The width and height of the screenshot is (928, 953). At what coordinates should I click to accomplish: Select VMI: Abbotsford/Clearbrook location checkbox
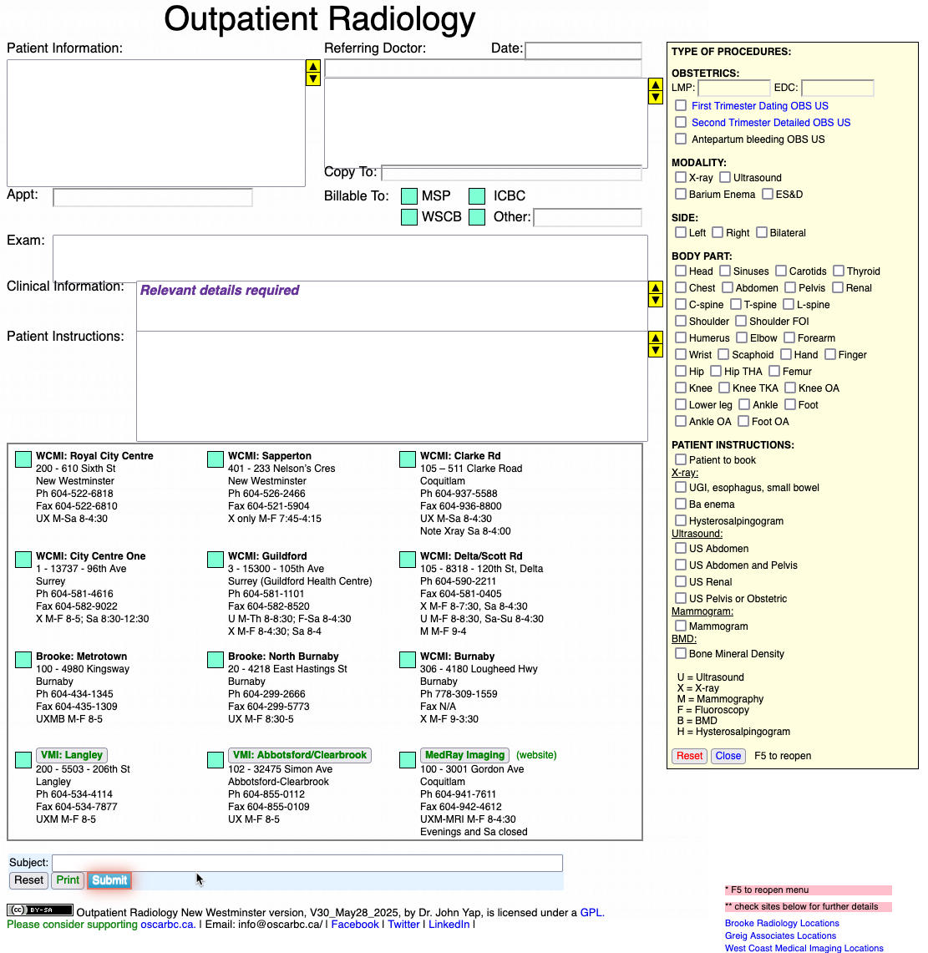pos(216,760)
